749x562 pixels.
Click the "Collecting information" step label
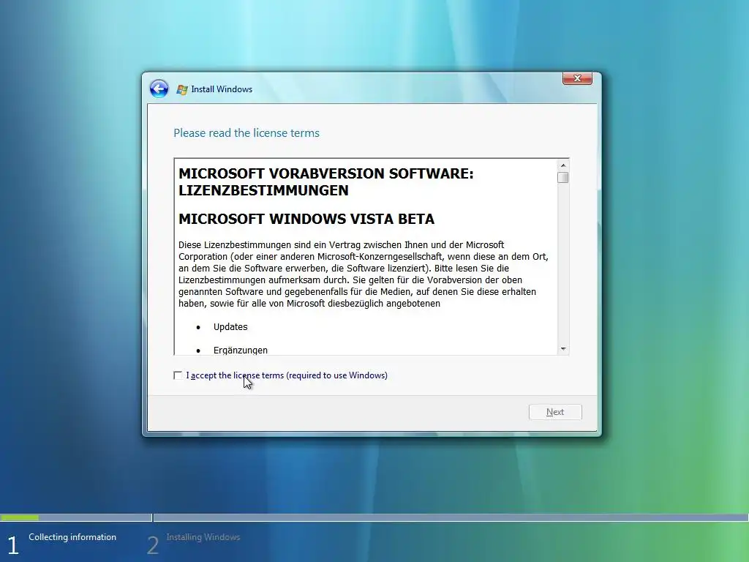click(72, 537)
